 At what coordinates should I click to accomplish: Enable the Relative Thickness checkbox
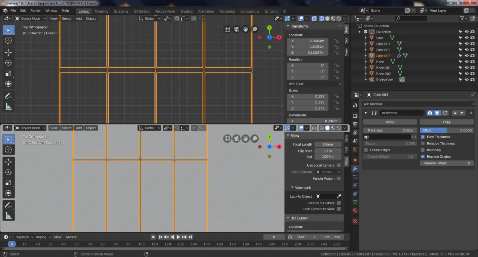423,143
